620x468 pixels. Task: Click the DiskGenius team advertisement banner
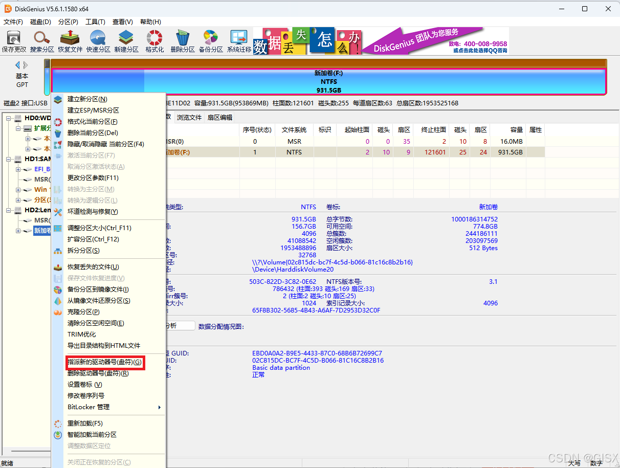(x=381, y=41)
